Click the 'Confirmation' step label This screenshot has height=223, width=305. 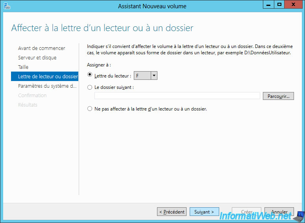(x=32, y=96)
